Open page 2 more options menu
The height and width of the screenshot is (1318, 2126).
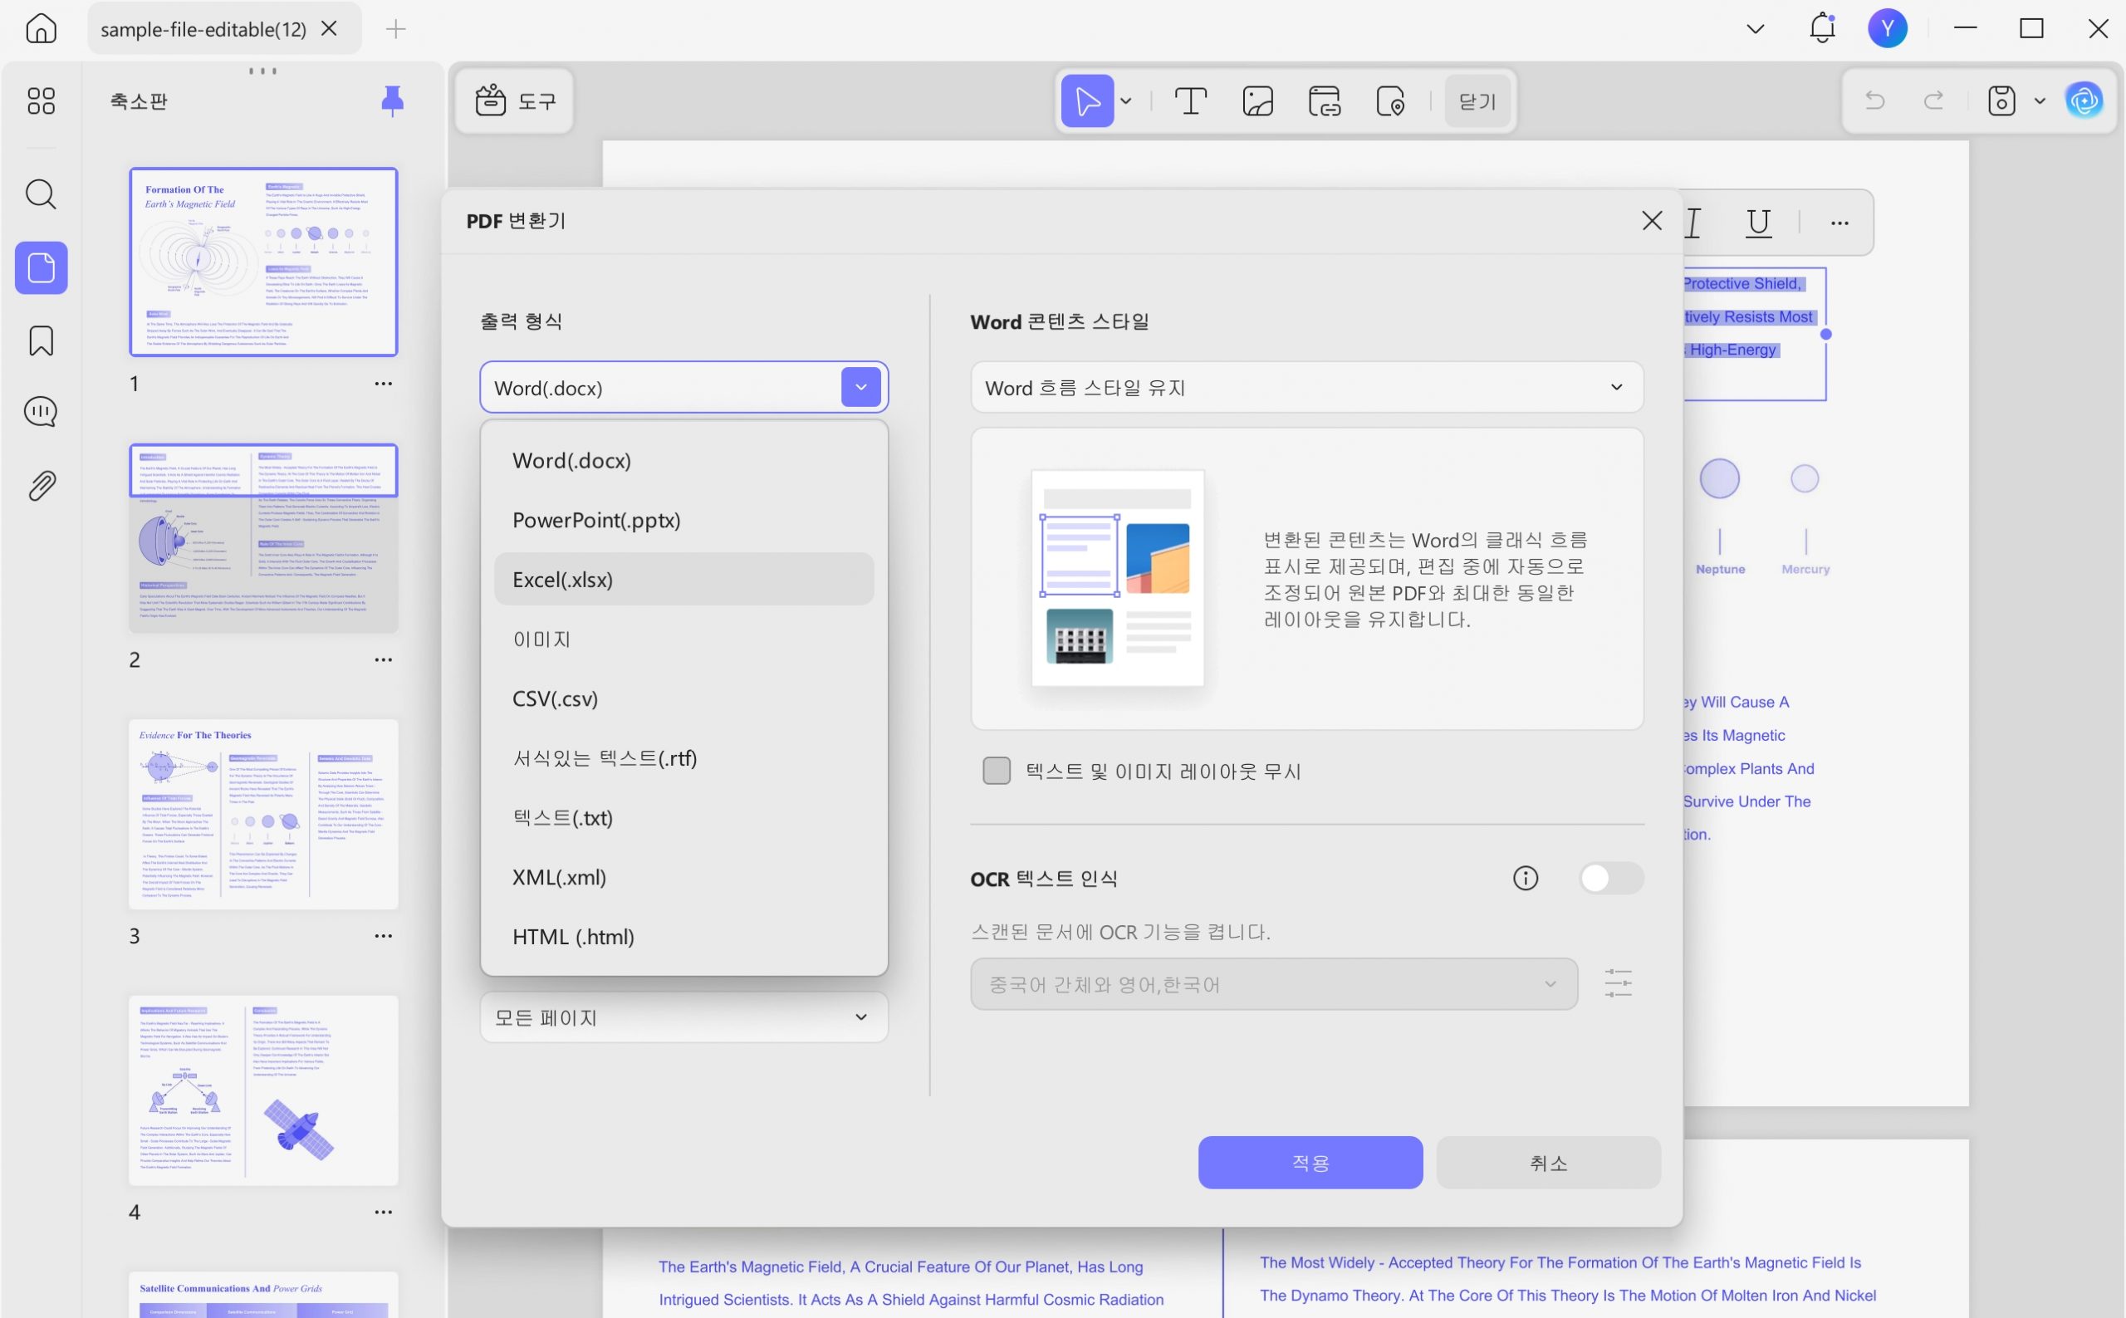383,660
